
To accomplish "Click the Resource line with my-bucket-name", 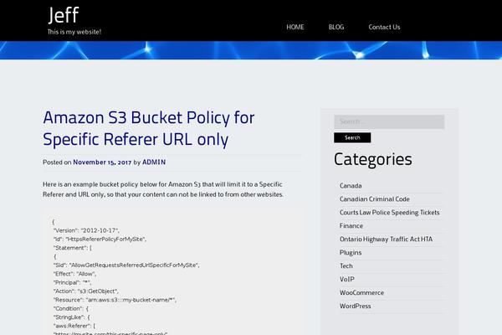I will tap(115, 300).
